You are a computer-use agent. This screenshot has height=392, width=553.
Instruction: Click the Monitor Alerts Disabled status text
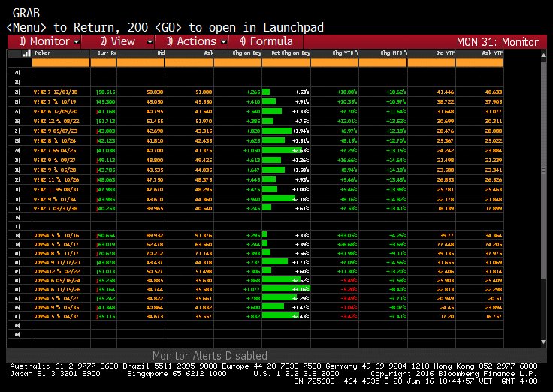point(210,355)
